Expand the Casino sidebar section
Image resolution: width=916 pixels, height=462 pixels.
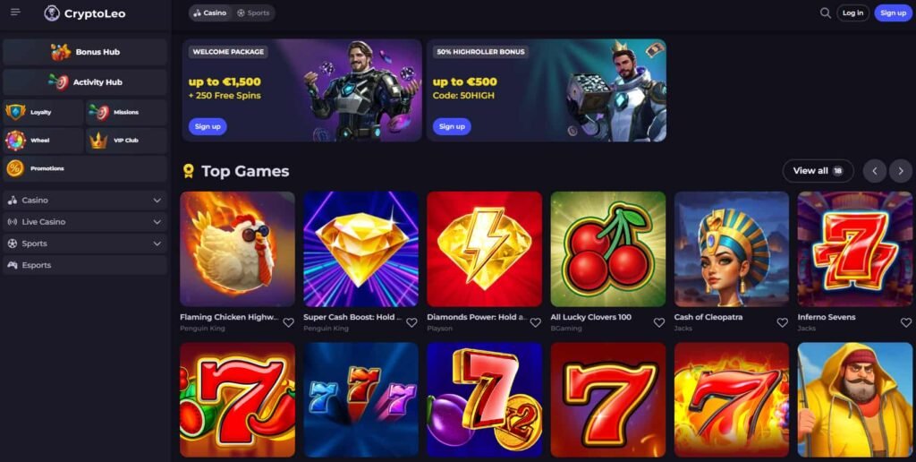tap(85, 200)
